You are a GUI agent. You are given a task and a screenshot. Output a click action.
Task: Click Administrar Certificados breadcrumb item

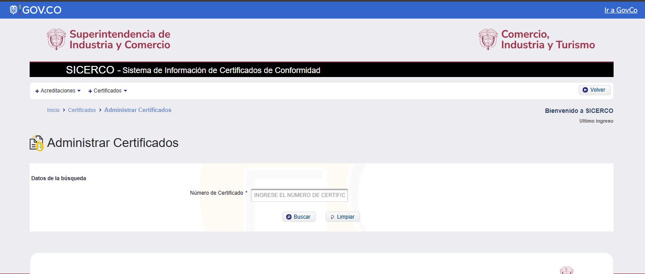[138, 110]
